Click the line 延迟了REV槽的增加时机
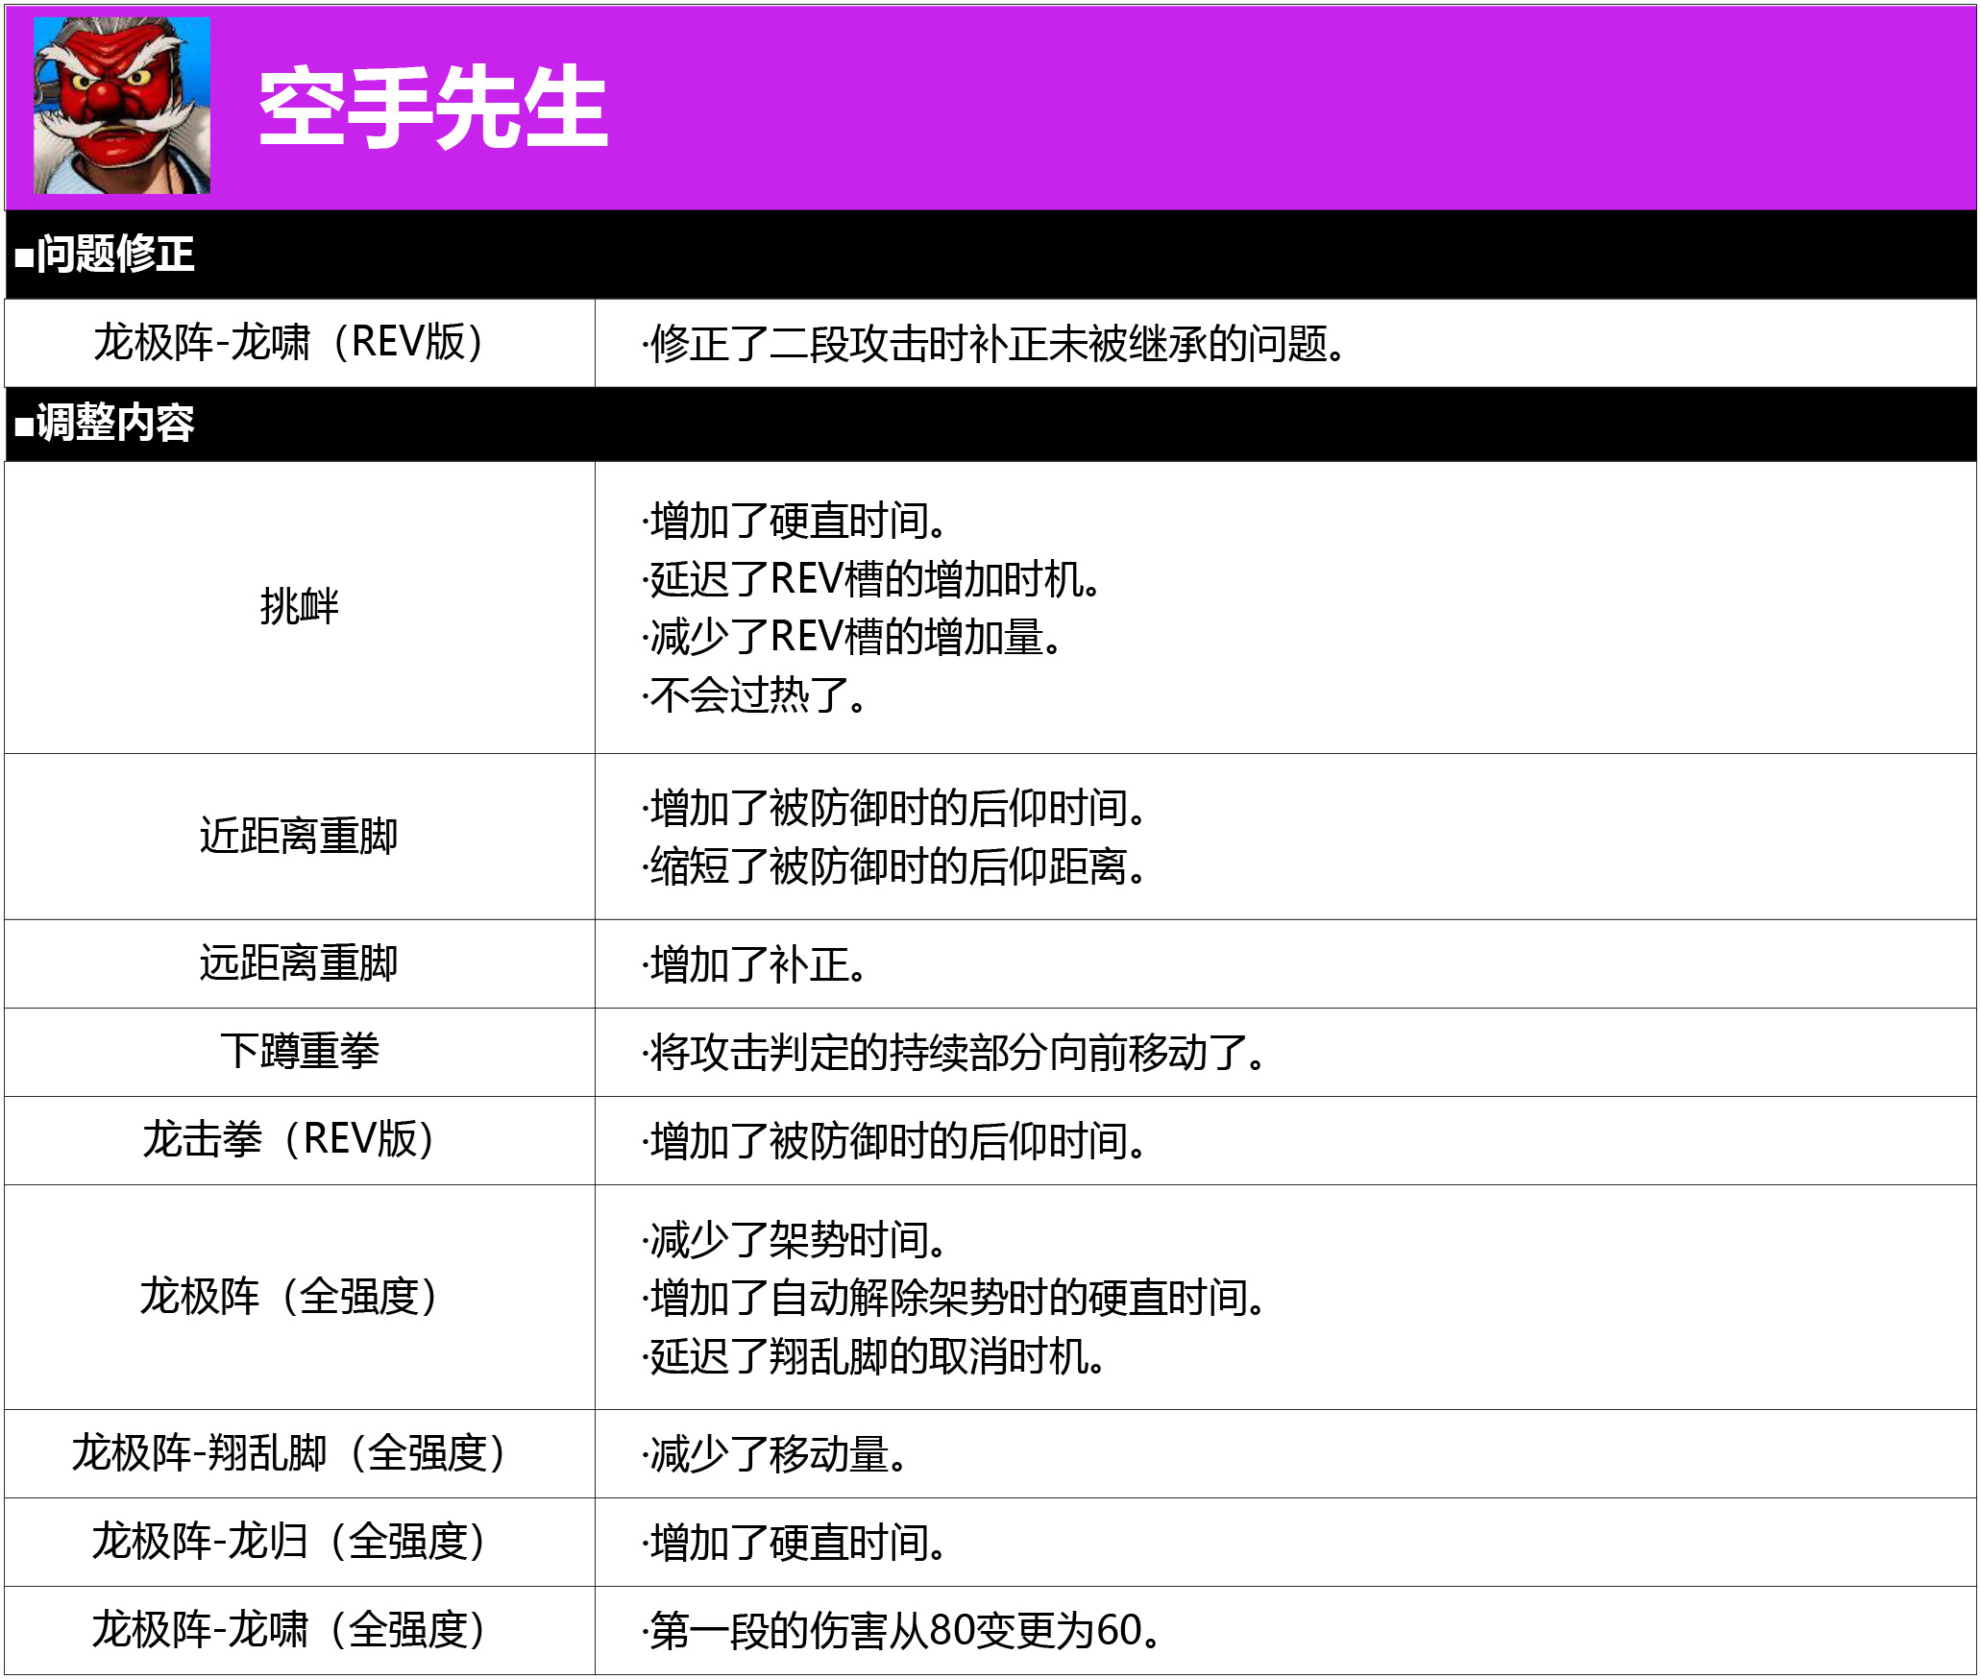Screen dimensions: 1981x1679 (x=872, y=579)
